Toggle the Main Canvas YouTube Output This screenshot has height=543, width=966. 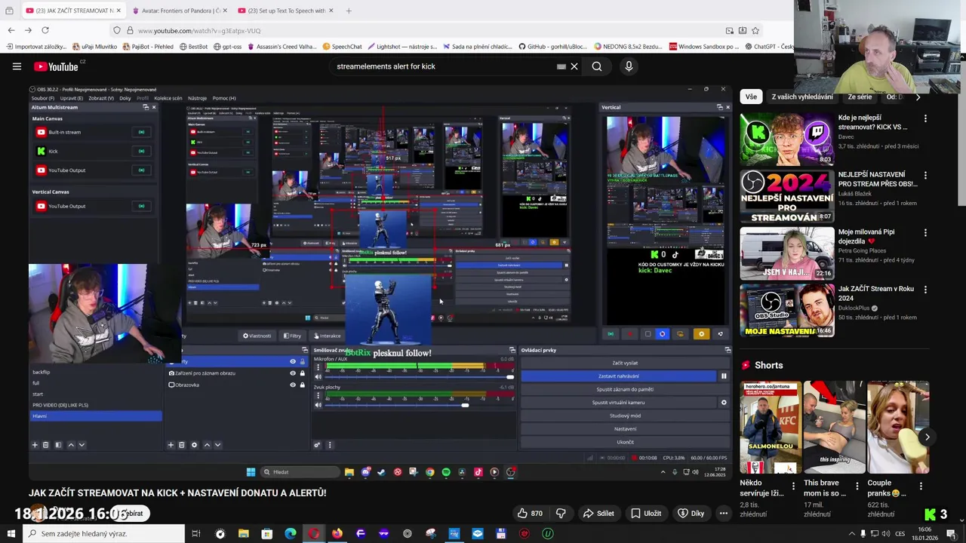coord(141,170)
